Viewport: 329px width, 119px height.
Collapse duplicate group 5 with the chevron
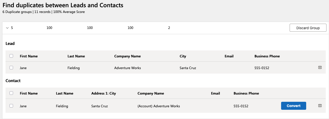tap(7, 28)
